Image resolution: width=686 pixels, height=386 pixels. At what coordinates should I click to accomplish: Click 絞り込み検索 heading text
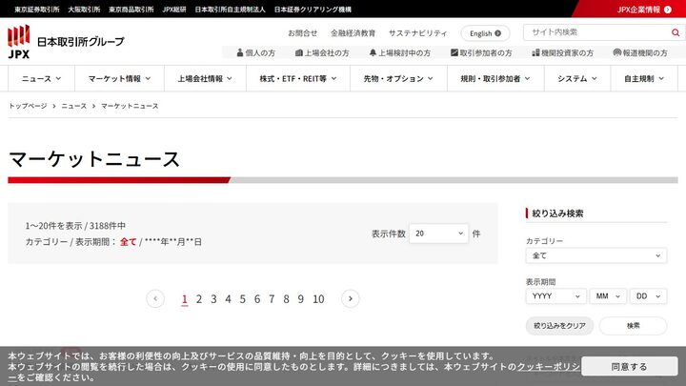557,213
